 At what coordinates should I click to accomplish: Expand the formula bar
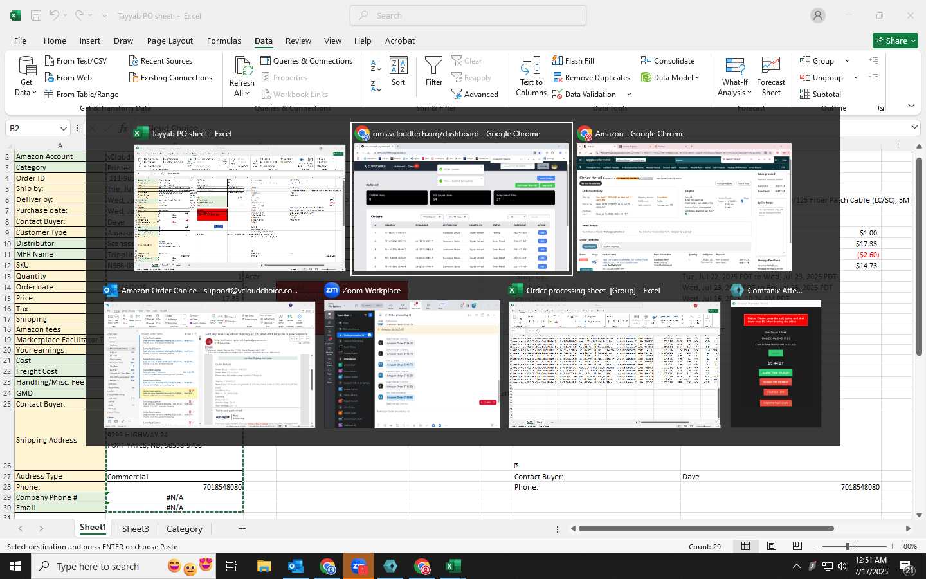914,128
